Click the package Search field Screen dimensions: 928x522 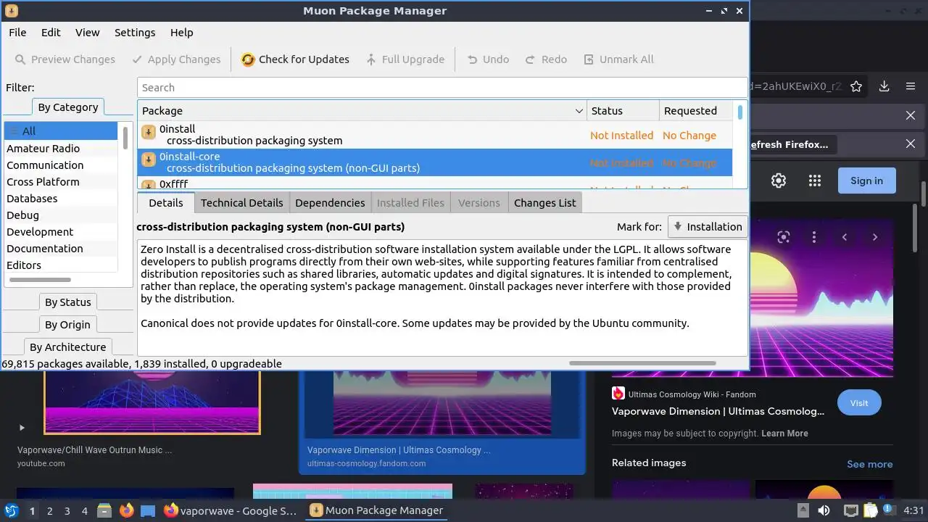coord(442,88)
